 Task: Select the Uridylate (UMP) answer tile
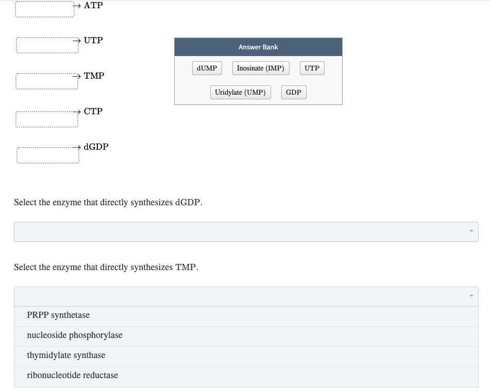(x=240, y=92)
